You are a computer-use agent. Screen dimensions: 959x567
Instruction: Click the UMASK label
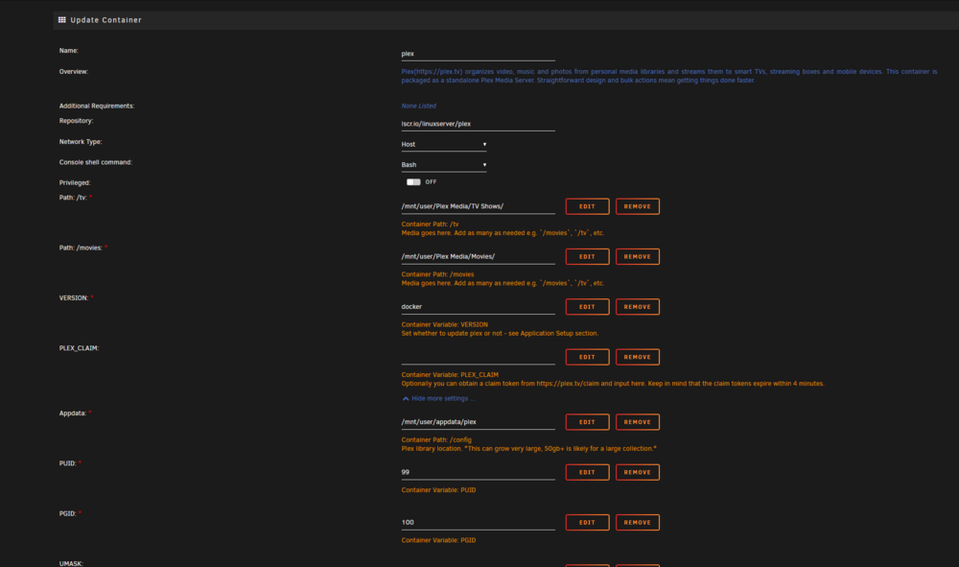71,563
